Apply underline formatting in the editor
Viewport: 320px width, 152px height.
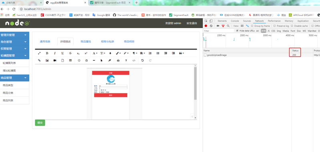63,53
